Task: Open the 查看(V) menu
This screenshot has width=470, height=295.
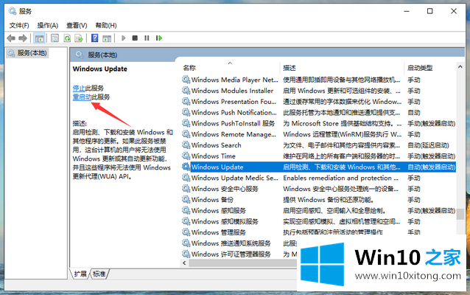Action: [77, 26]
